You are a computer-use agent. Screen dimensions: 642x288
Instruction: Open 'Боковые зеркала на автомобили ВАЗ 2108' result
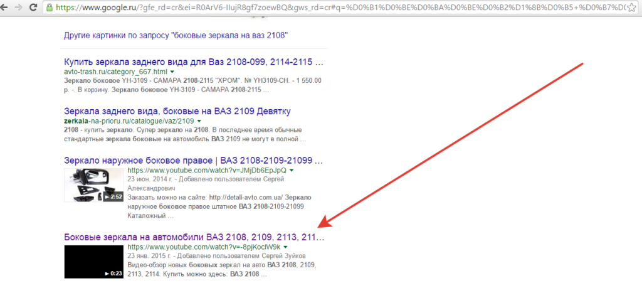point(194,237)
